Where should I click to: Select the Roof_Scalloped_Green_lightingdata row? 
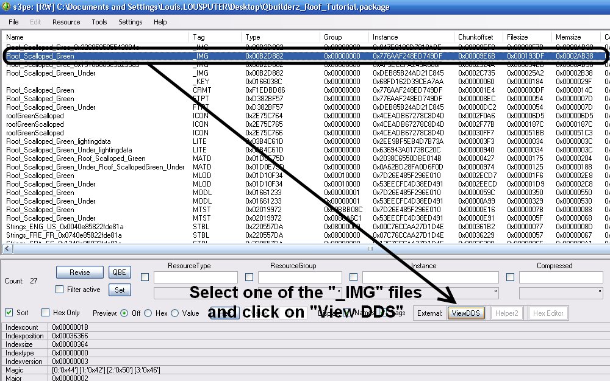click(49, 141)
